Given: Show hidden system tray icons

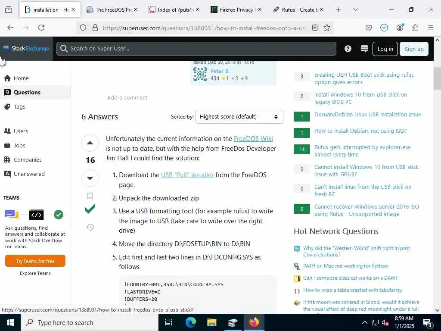Looking at the screenshot, I should click(x=364, y=322).
